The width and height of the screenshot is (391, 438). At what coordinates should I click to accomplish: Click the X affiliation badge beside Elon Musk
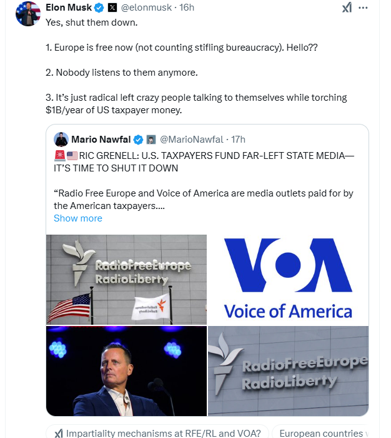coord(112,8)
